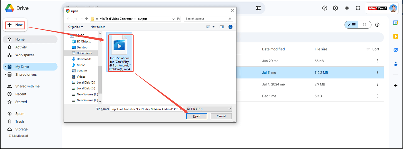Show details info icon in Drive
This screenshot has height=149, width=403.
pyautogui.click(x=377, y=25)
